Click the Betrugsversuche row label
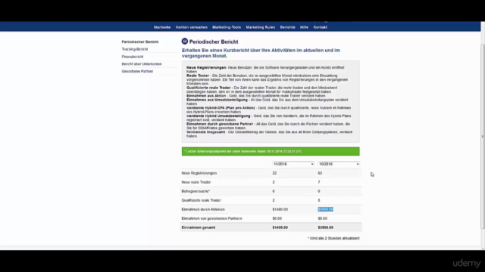485x272 pixels. pyautogui.click(x=196, y=191)
